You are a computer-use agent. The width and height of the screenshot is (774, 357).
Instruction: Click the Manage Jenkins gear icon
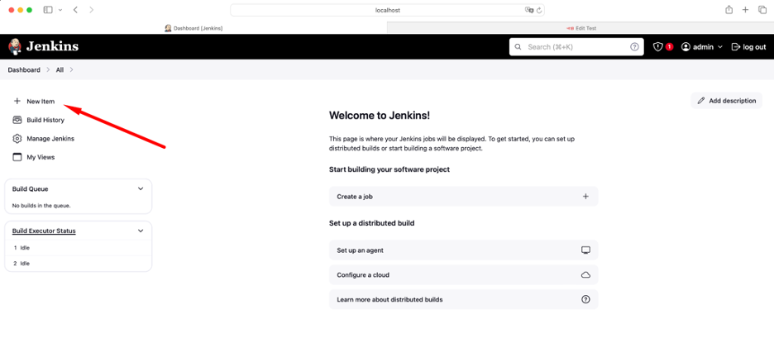[17, 139]
